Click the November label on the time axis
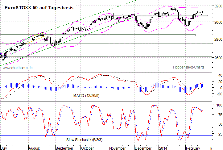The height and width of the screenshot is (150, 223). pyautogui.click(x=117, y=148)
